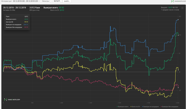Open the graph settings gear icon
This screenshot has height=109, width=186.
182,8
